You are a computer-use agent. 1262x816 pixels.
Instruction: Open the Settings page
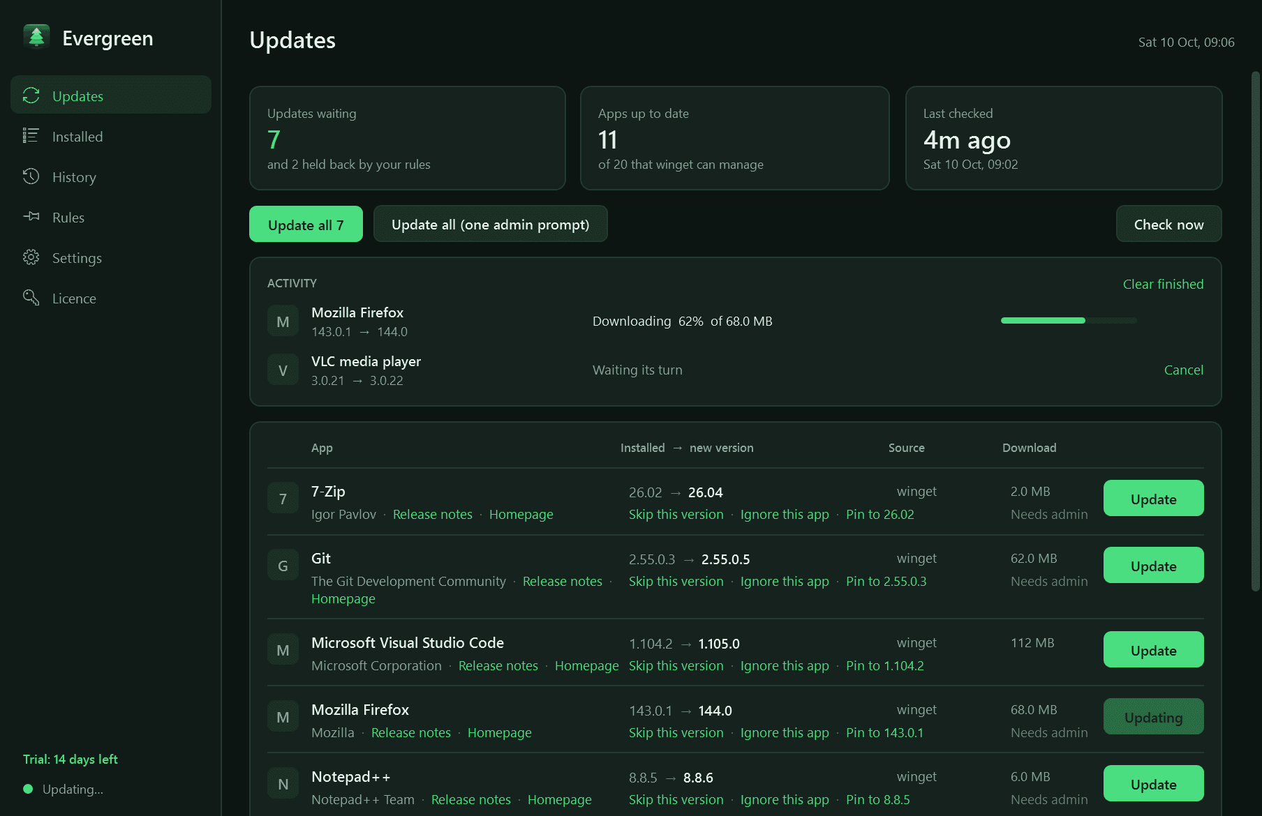[111, 257]
